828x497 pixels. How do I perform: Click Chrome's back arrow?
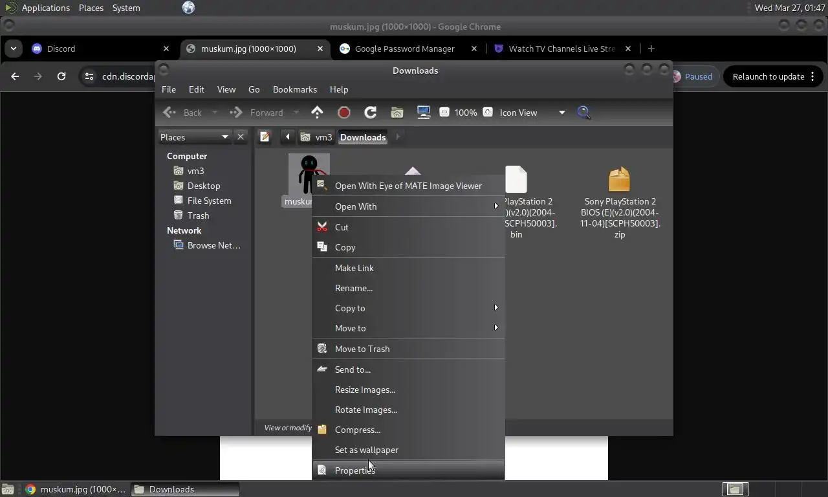pyautogui.click(x=15, y=76)
